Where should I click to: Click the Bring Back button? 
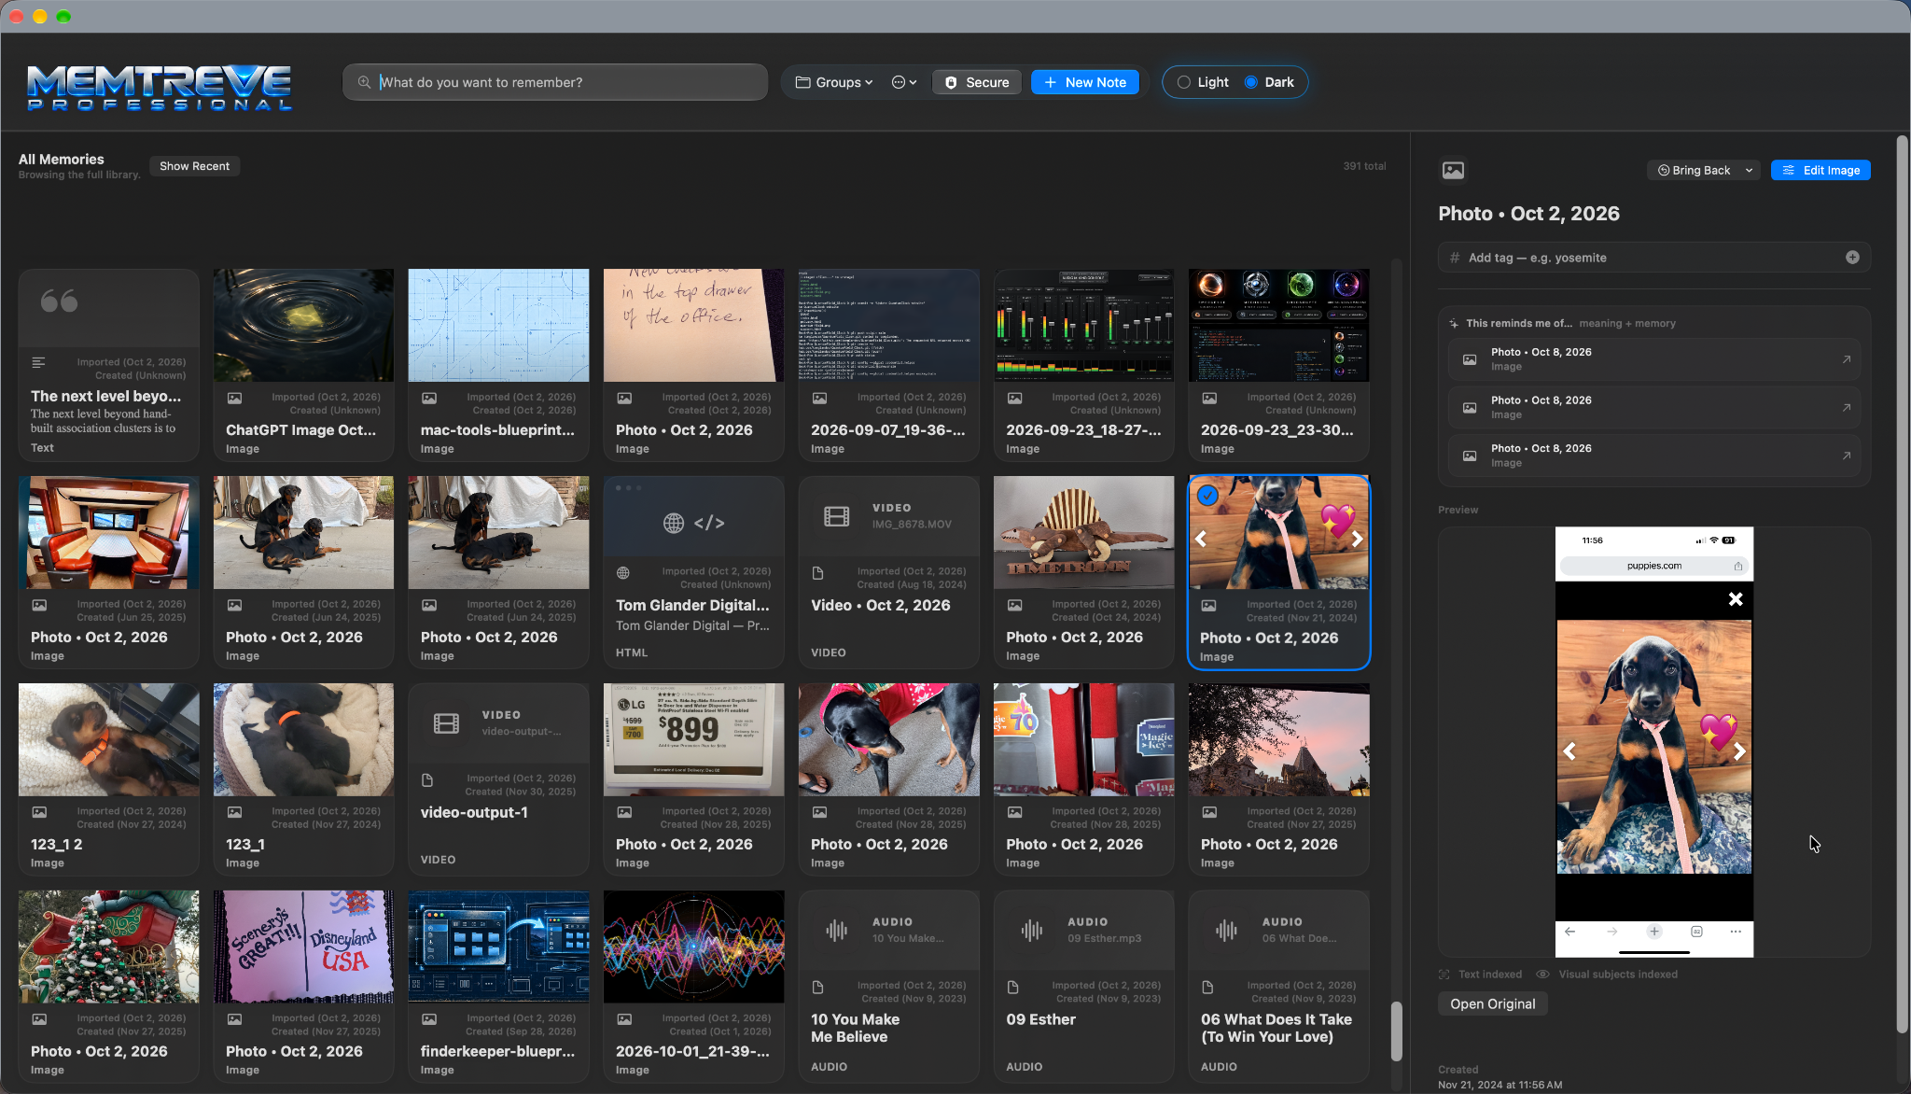click(1694, 170)
